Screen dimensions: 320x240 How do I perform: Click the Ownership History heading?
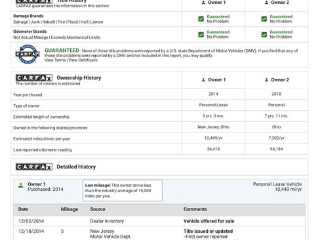(x=79, y=78)
